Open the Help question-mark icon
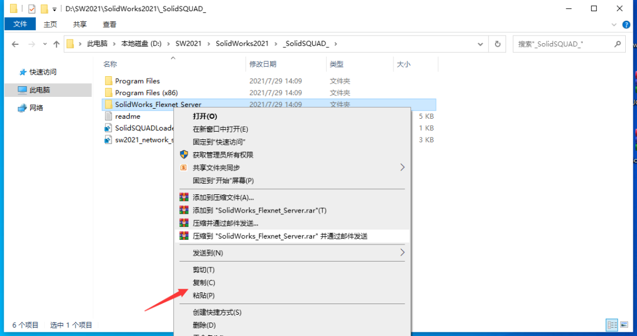Screen dimensions: 637x336 pos(626,25)
